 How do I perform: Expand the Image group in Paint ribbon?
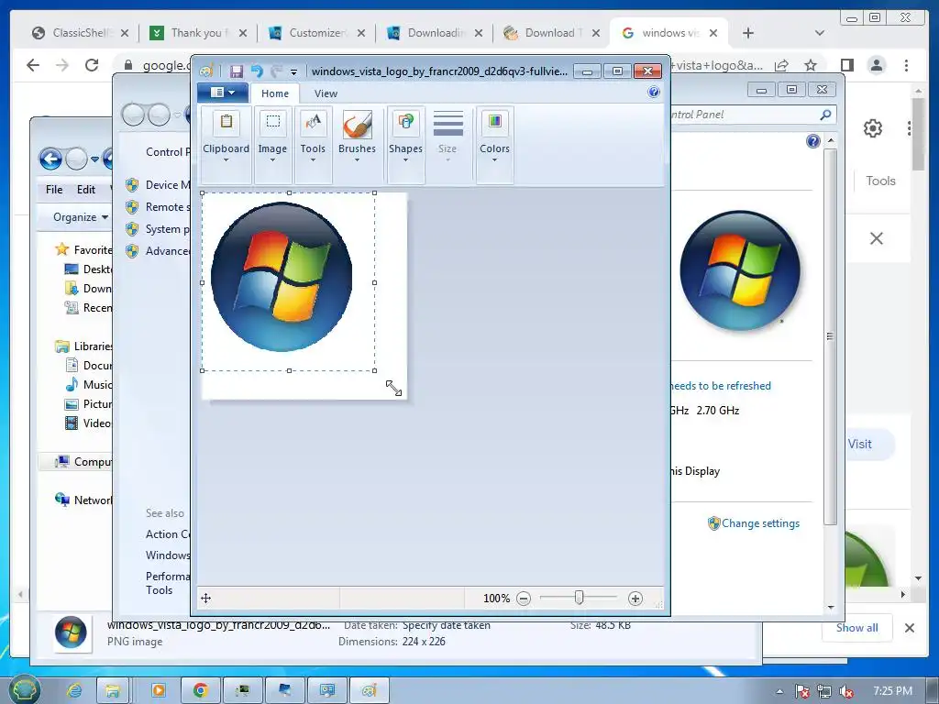pos(272,144)
